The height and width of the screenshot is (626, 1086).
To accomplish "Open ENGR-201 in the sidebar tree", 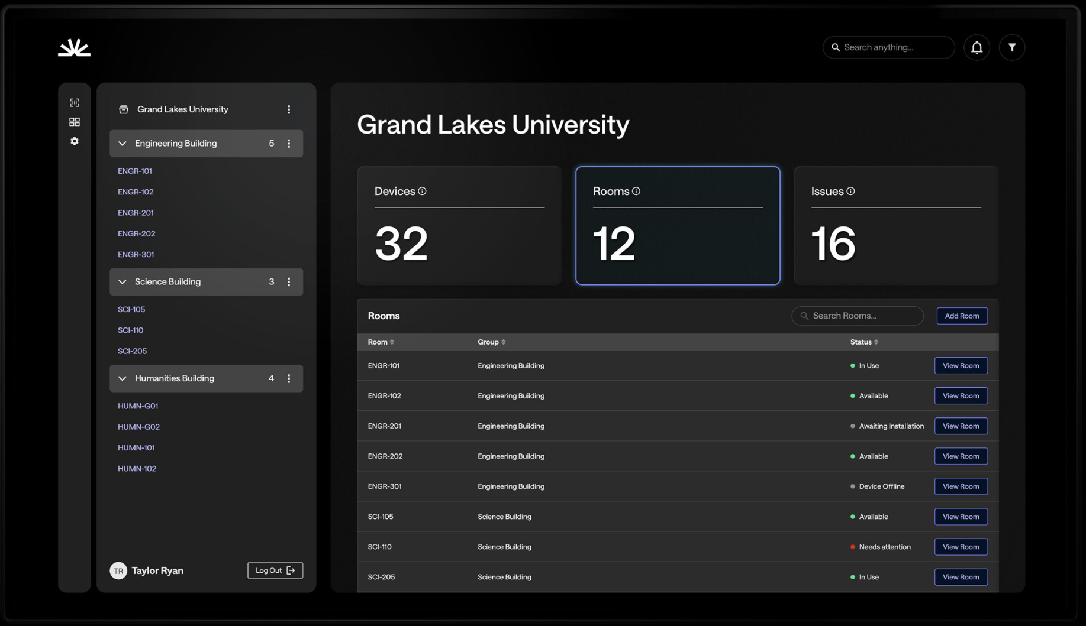I will [136, 213].
